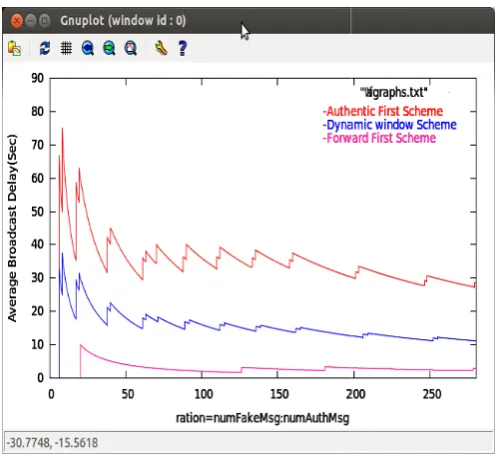
Task: Minimize the Gnuplot window
Action: 31,21
